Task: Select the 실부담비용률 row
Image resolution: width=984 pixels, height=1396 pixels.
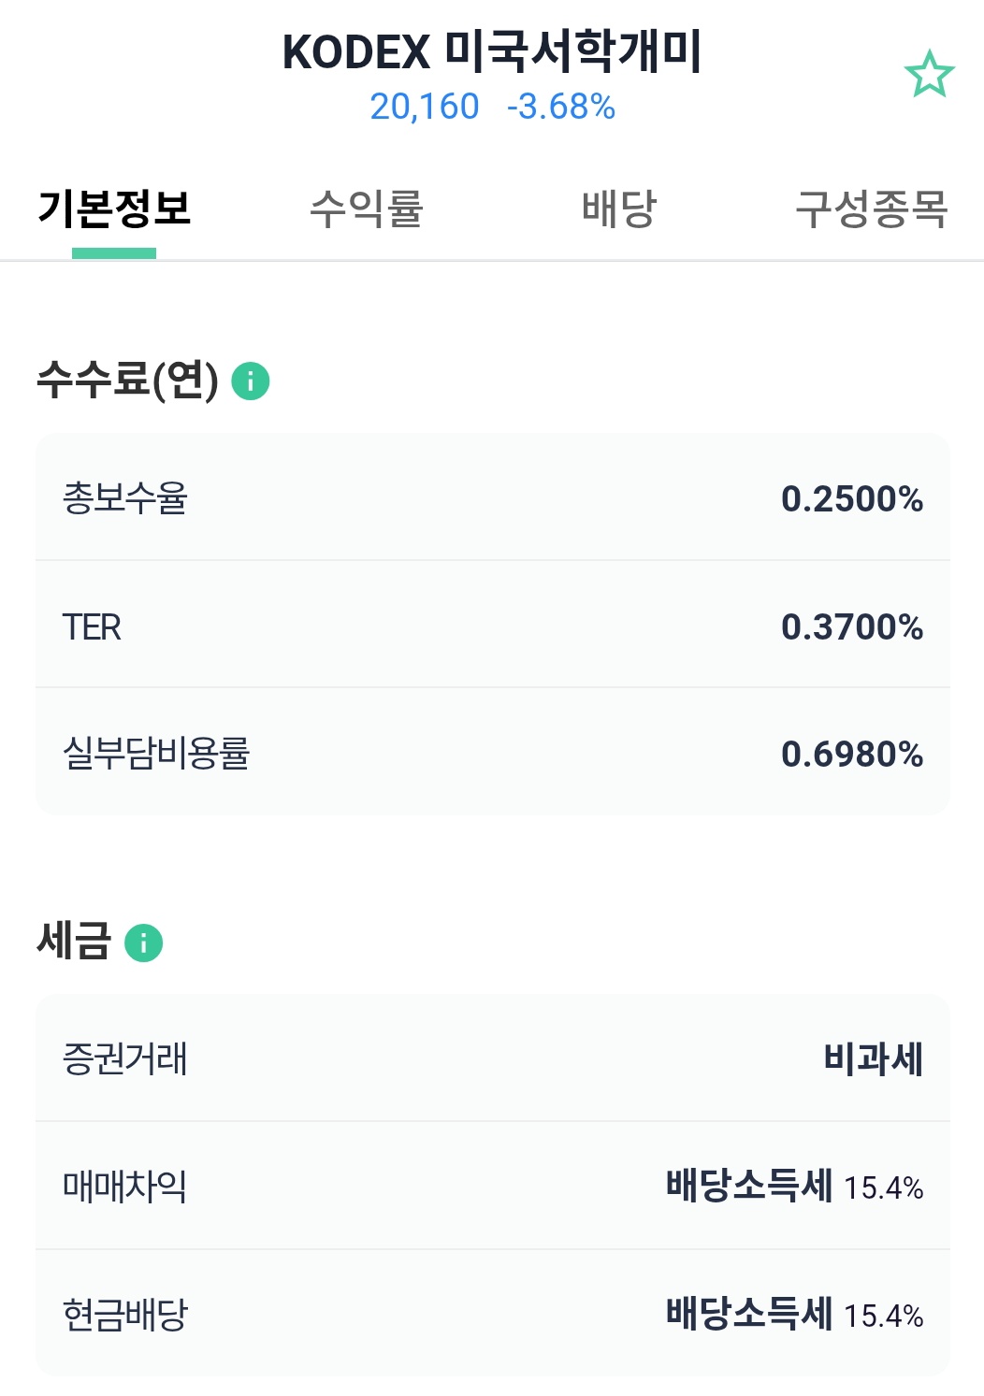Action: pos(493,753)
